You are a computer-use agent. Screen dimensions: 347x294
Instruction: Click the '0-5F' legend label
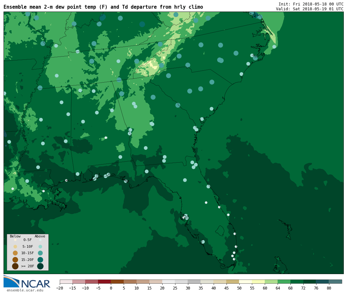pos(28,240)
